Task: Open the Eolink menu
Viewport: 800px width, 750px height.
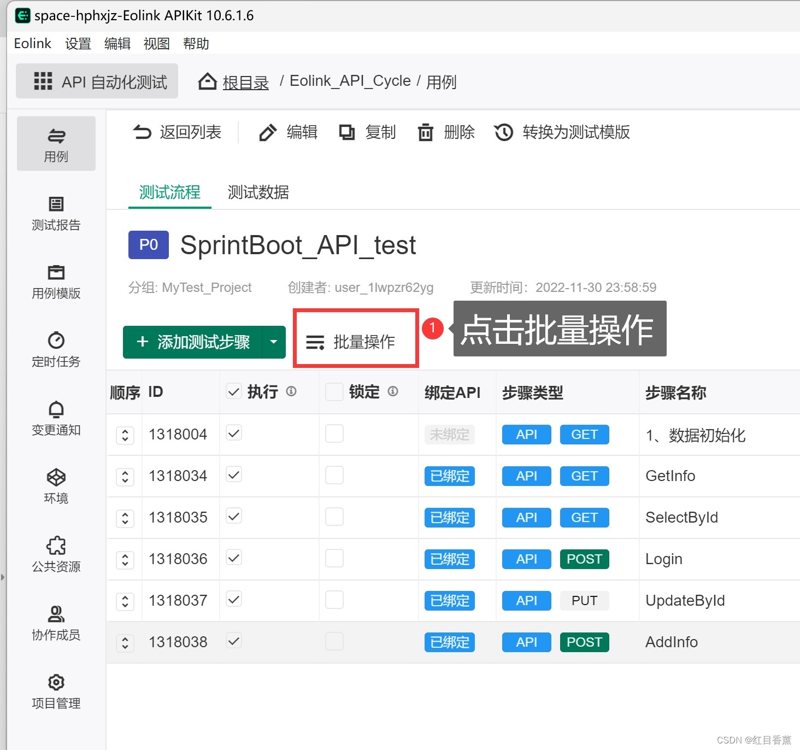Action: click(33, 43)
